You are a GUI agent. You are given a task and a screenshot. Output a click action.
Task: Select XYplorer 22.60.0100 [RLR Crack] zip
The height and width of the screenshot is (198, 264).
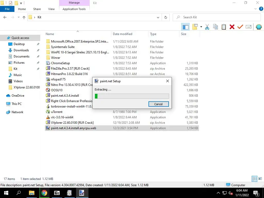point(122,122)
